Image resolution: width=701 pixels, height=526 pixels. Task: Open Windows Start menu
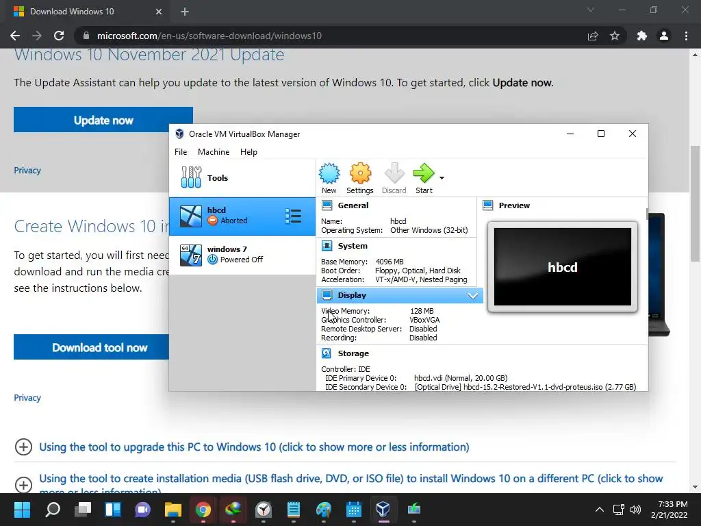22,509
